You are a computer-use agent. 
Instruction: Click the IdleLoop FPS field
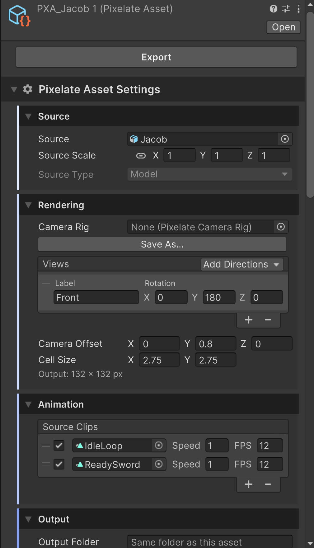pyautogui.click(x=270, y=446)
